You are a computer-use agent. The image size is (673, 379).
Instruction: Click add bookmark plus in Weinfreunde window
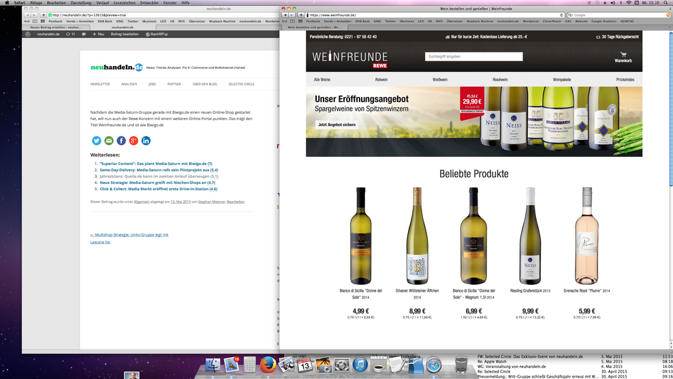pyautogui.click(x=301, y=15)
